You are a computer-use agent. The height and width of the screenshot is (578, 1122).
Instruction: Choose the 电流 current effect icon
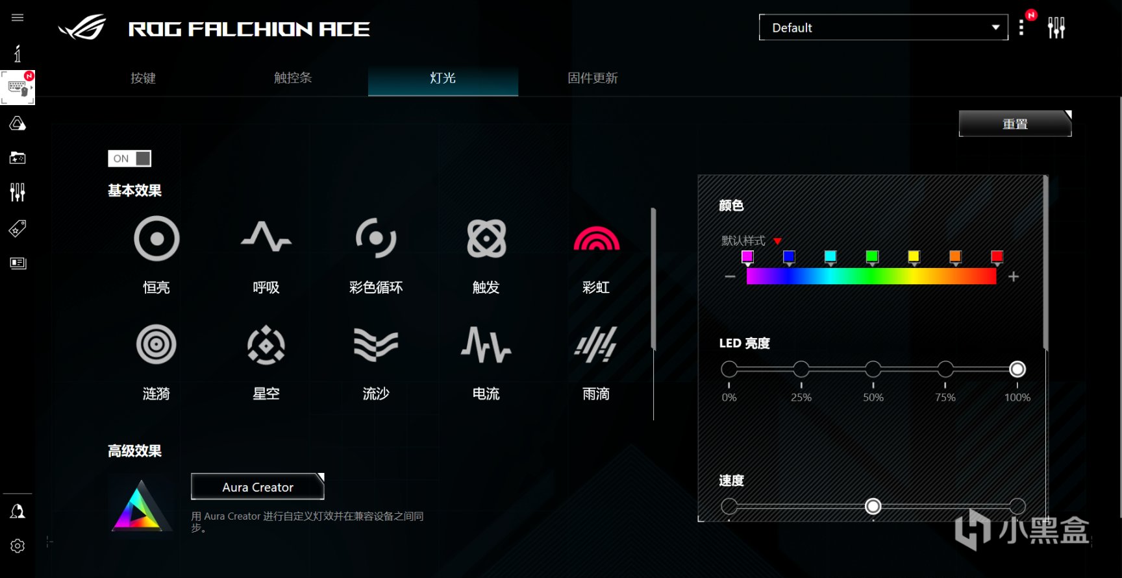click(x=486, y=344)
